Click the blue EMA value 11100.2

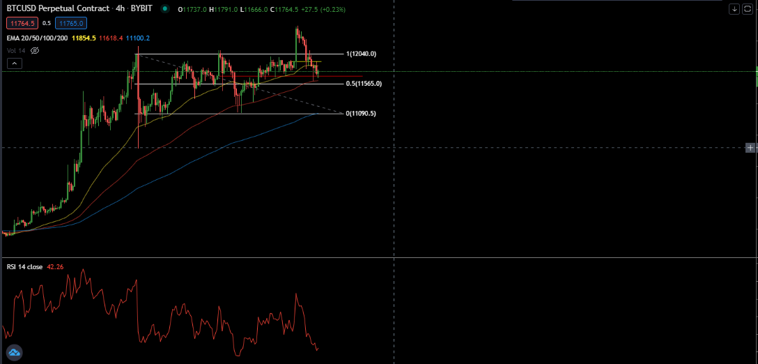click(x=138, y=38)
